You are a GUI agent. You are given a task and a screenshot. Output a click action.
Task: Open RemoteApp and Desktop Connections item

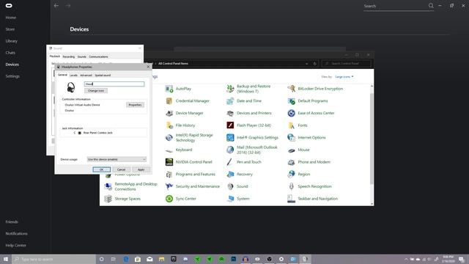[x=130, y=186]
